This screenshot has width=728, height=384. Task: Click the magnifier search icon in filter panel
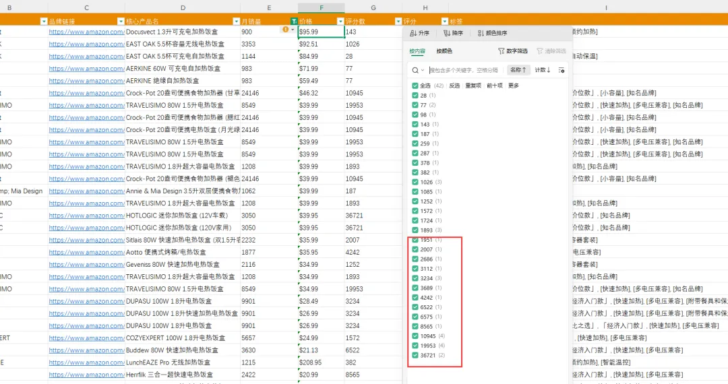(x=415, y=70)
